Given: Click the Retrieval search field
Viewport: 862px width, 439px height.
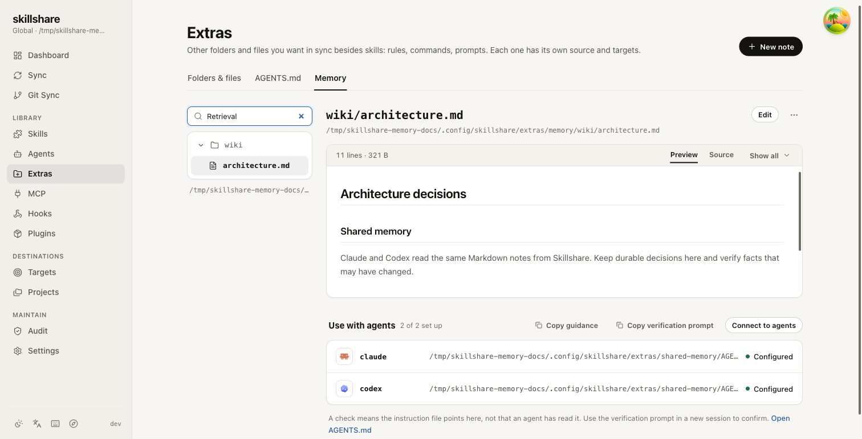Looking at the screenshot, I should (250, 116).
